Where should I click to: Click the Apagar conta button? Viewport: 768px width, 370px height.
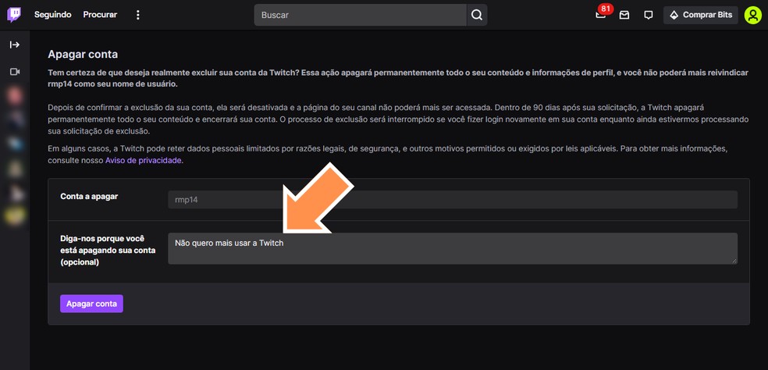[x=91, y=304]
